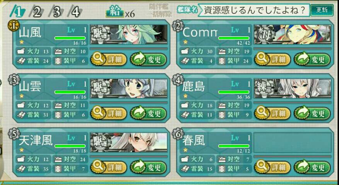Open 詳細 details for 山風
Screen dimensions: 339x185
pyautogui.click(x=109, y=59)
